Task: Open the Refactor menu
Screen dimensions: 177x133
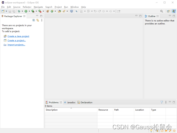Action: tap(27, 7)
